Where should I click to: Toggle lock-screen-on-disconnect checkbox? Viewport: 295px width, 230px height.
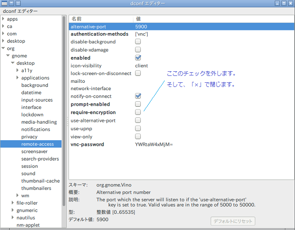coord(138,73)
